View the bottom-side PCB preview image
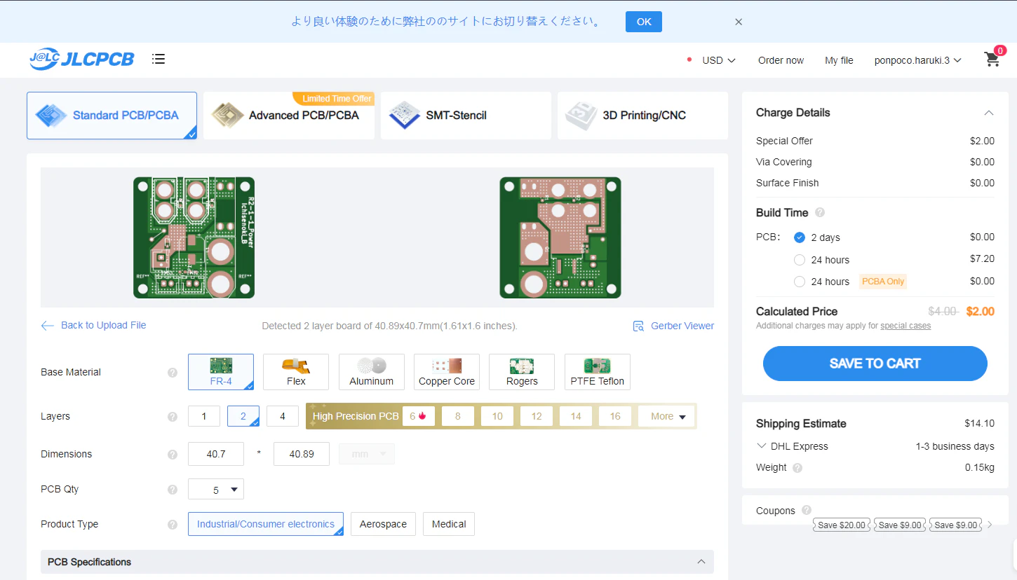Viewport: 1017px width, 580px height. 560,237
